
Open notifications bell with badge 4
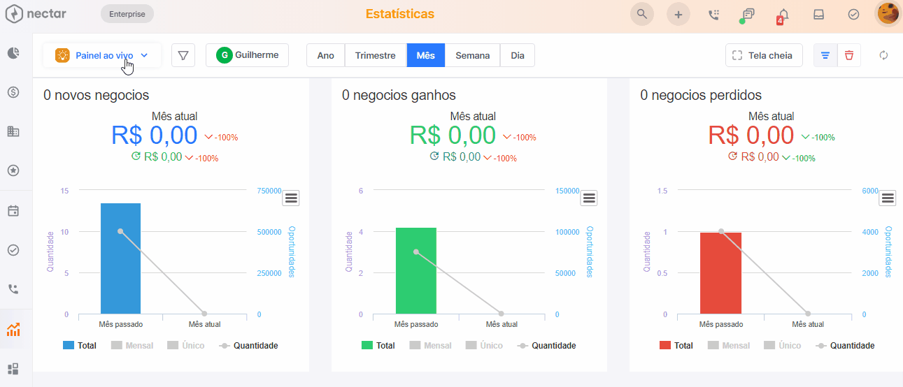[x=783, y=15]
